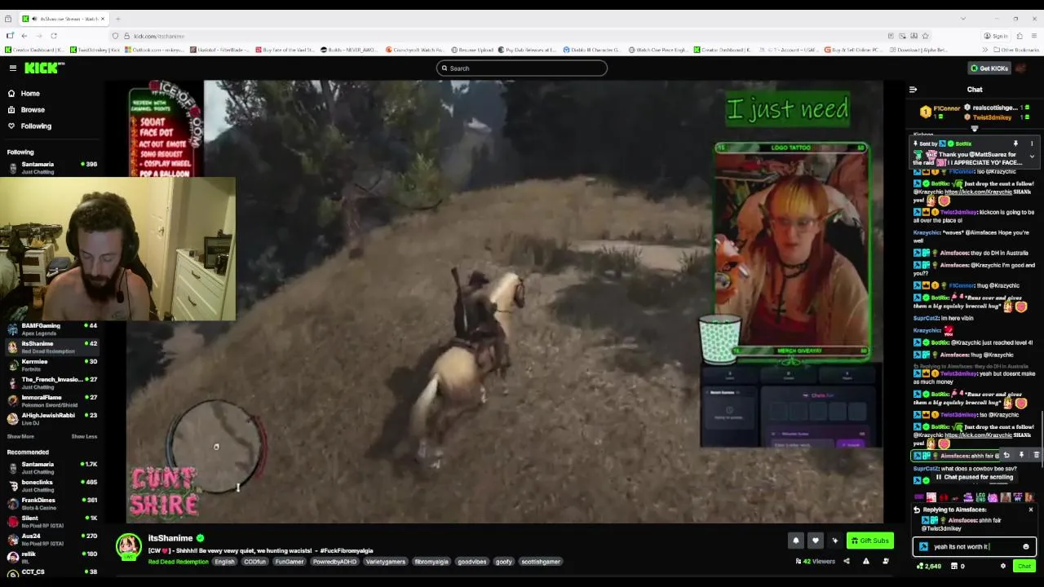
Task: Collapse the chat panel with arrow icon
Action: point(913,90)
